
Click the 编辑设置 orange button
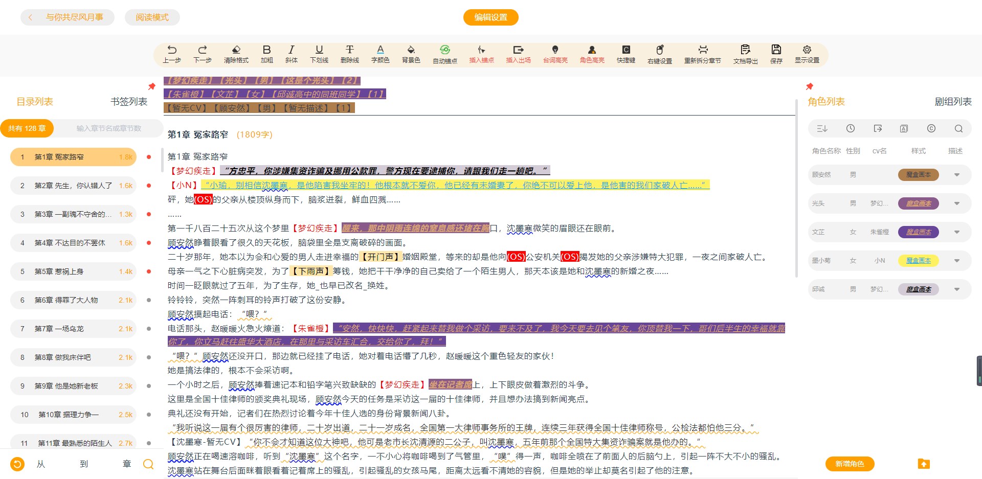pyautogui.click(x=491, y=17)
